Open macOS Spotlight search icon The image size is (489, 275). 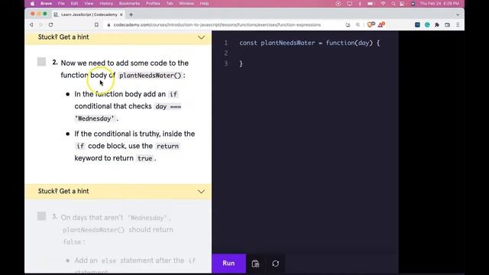point(393,3)
